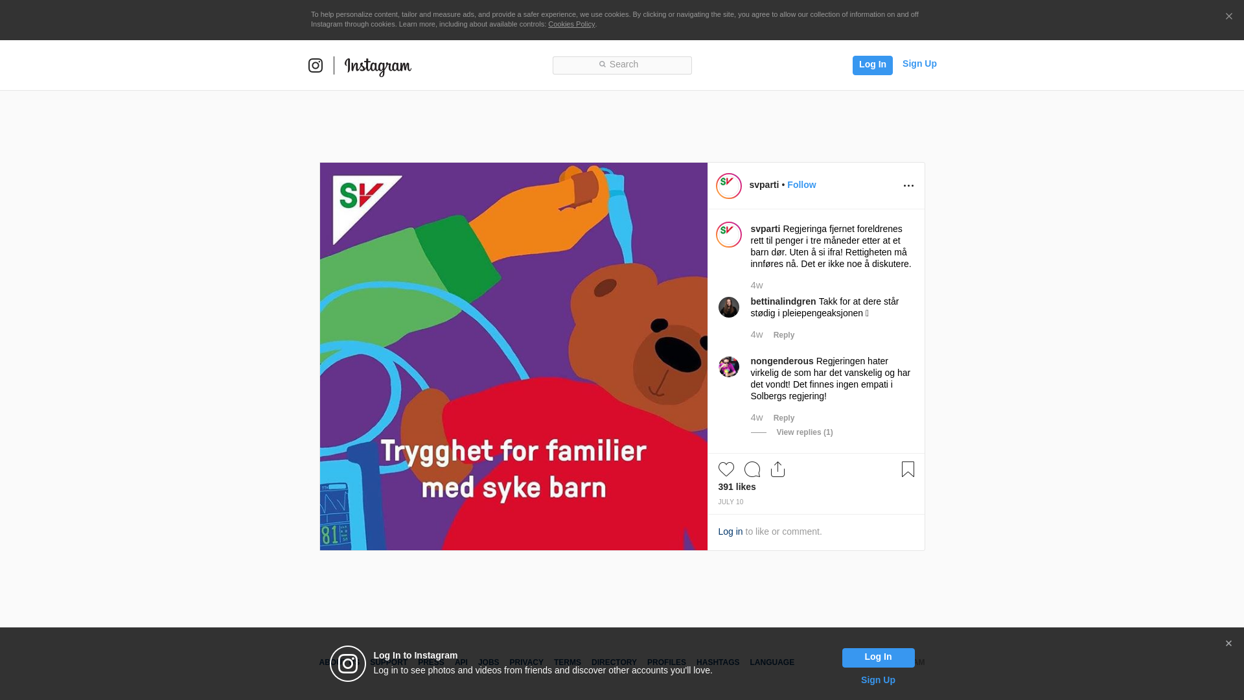Open the PRIVACY footer link
Screen dimensions: 1244x700
click(x=526, y=662)
